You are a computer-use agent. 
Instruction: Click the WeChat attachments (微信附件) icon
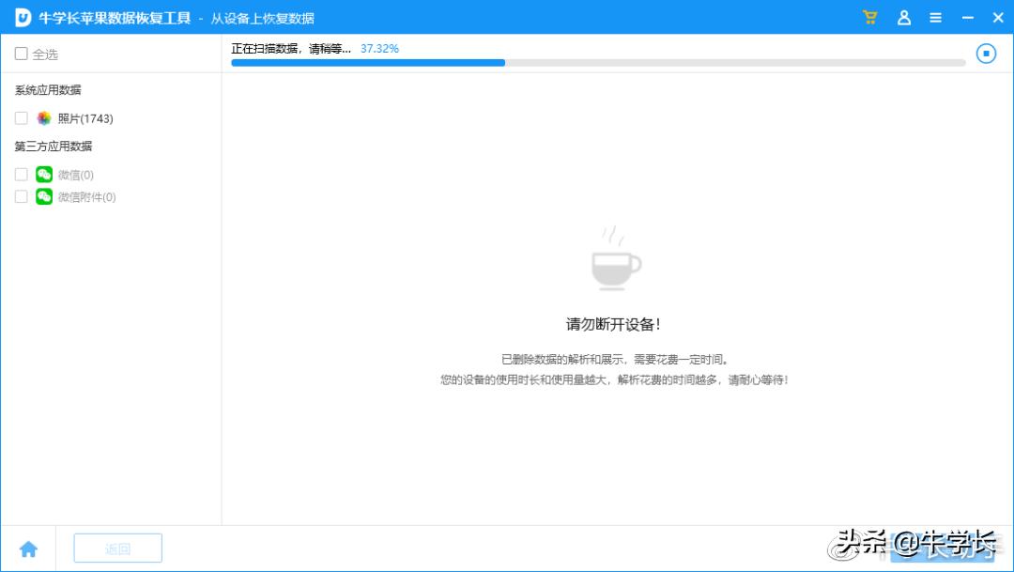[x=43, y=196]
